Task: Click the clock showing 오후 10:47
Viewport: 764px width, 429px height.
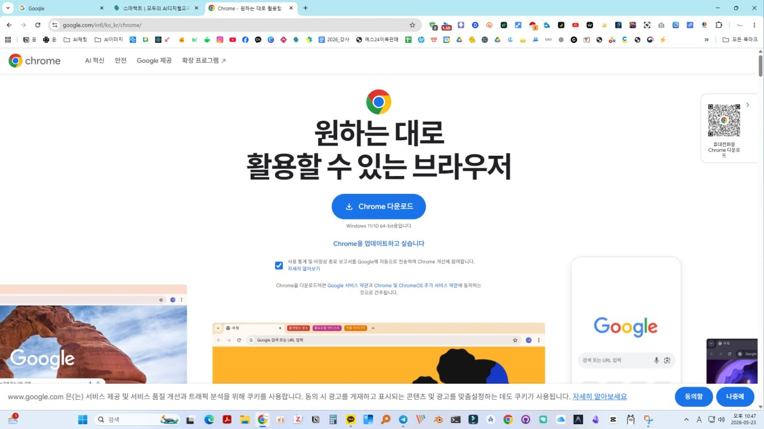Action: (744, 419)
